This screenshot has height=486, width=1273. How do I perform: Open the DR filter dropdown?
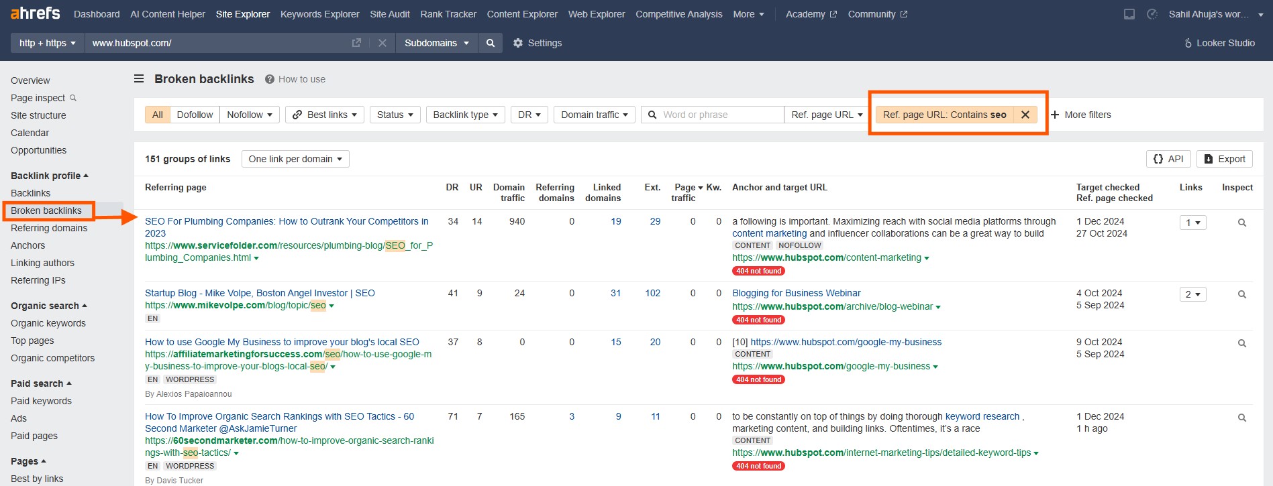[x=529, y=115]
